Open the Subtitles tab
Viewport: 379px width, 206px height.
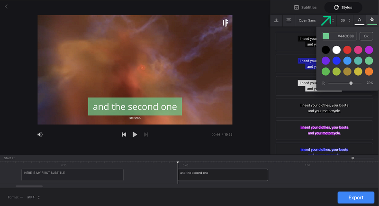click(x=305, y=8)
